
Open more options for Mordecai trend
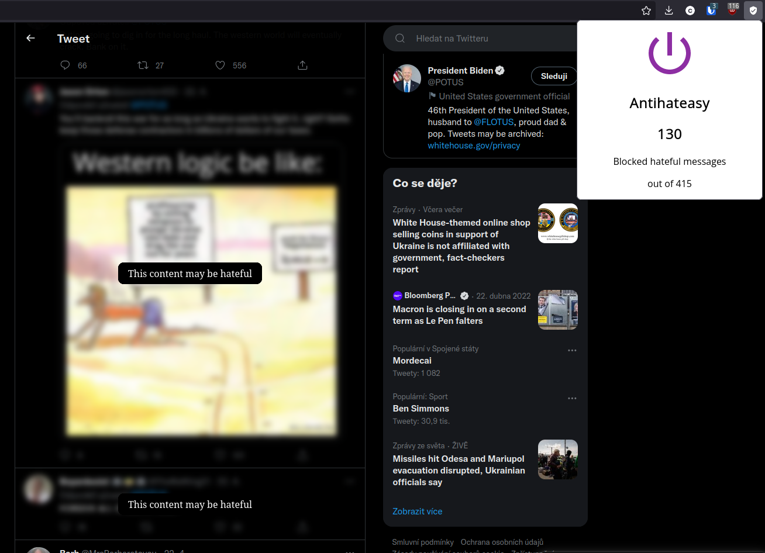(x=572, y=350)
